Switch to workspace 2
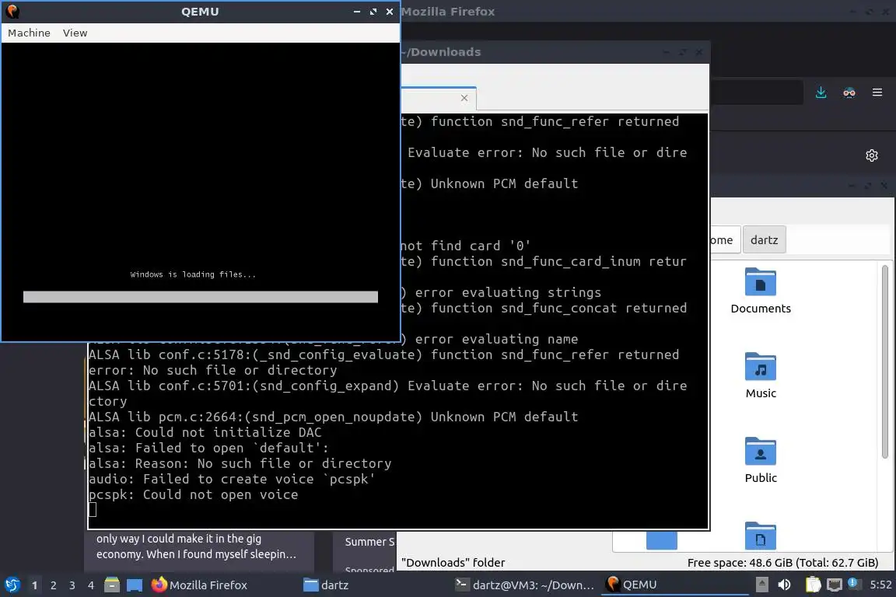This screenshot has height=597, width=896. [53, 585]
